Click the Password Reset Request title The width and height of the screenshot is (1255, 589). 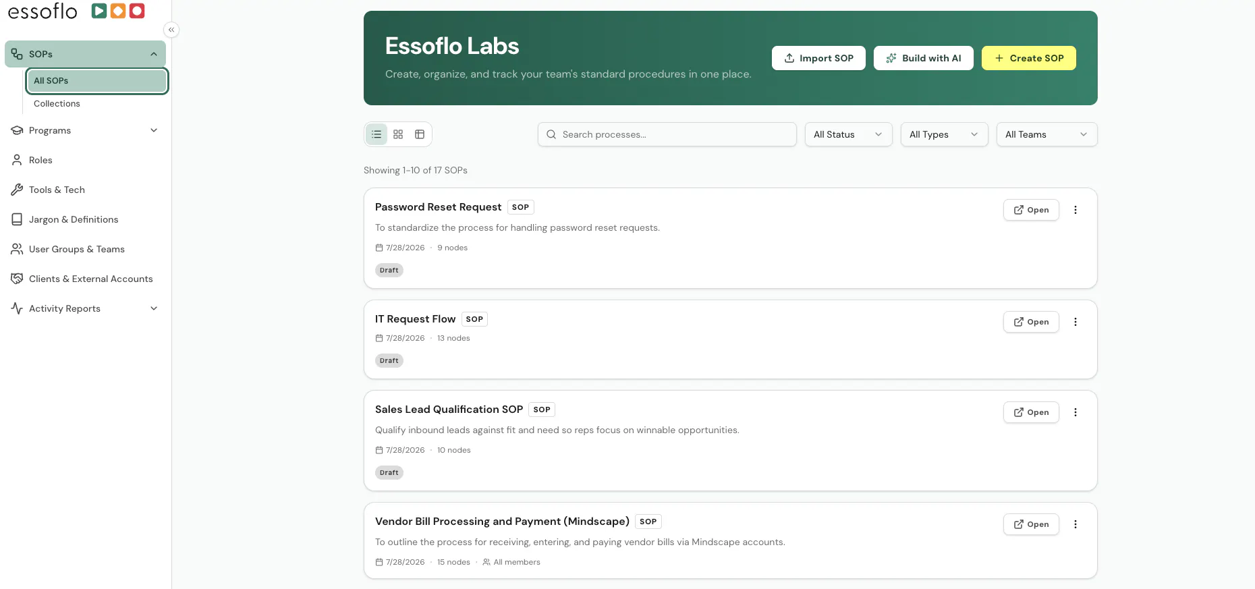(438, 207)
